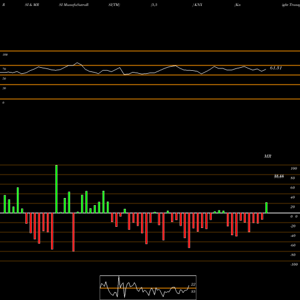Click the -100 label on MR axis
300x300 pixels.
pos(293,265)
